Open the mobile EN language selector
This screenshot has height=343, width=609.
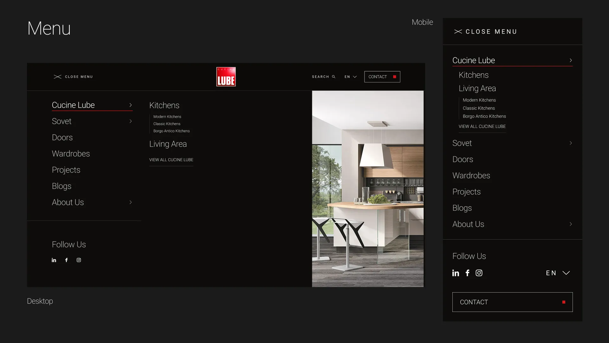(x=558, y=273)
